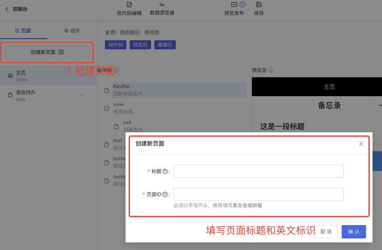Click the 取消 button
The image size is (382, 250).
click(x=326, y=232)
